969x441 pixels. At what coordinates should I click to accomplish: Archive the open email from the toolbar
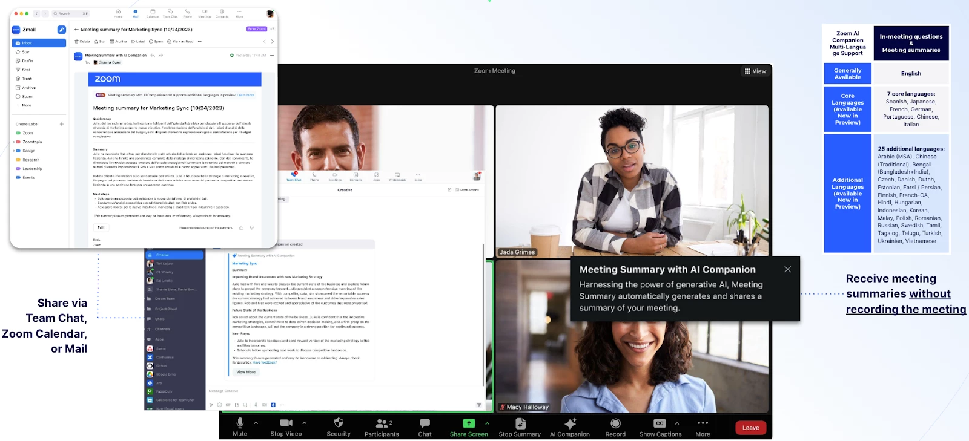(x=118, y=42)
